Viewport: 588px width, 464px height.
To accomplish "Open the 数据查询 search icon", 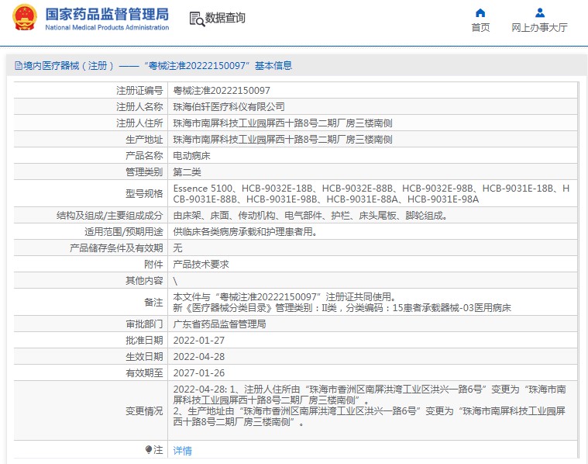I will point(197,19).
